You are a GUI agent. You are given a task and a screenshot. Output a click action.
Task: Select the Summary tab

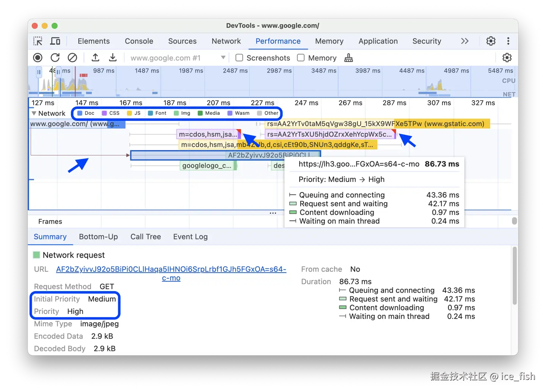(x=50, y=237)
